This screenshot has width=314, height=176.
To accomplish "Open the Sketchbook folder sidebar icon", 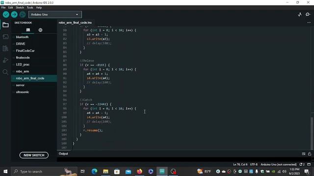I will click(5, 25).
